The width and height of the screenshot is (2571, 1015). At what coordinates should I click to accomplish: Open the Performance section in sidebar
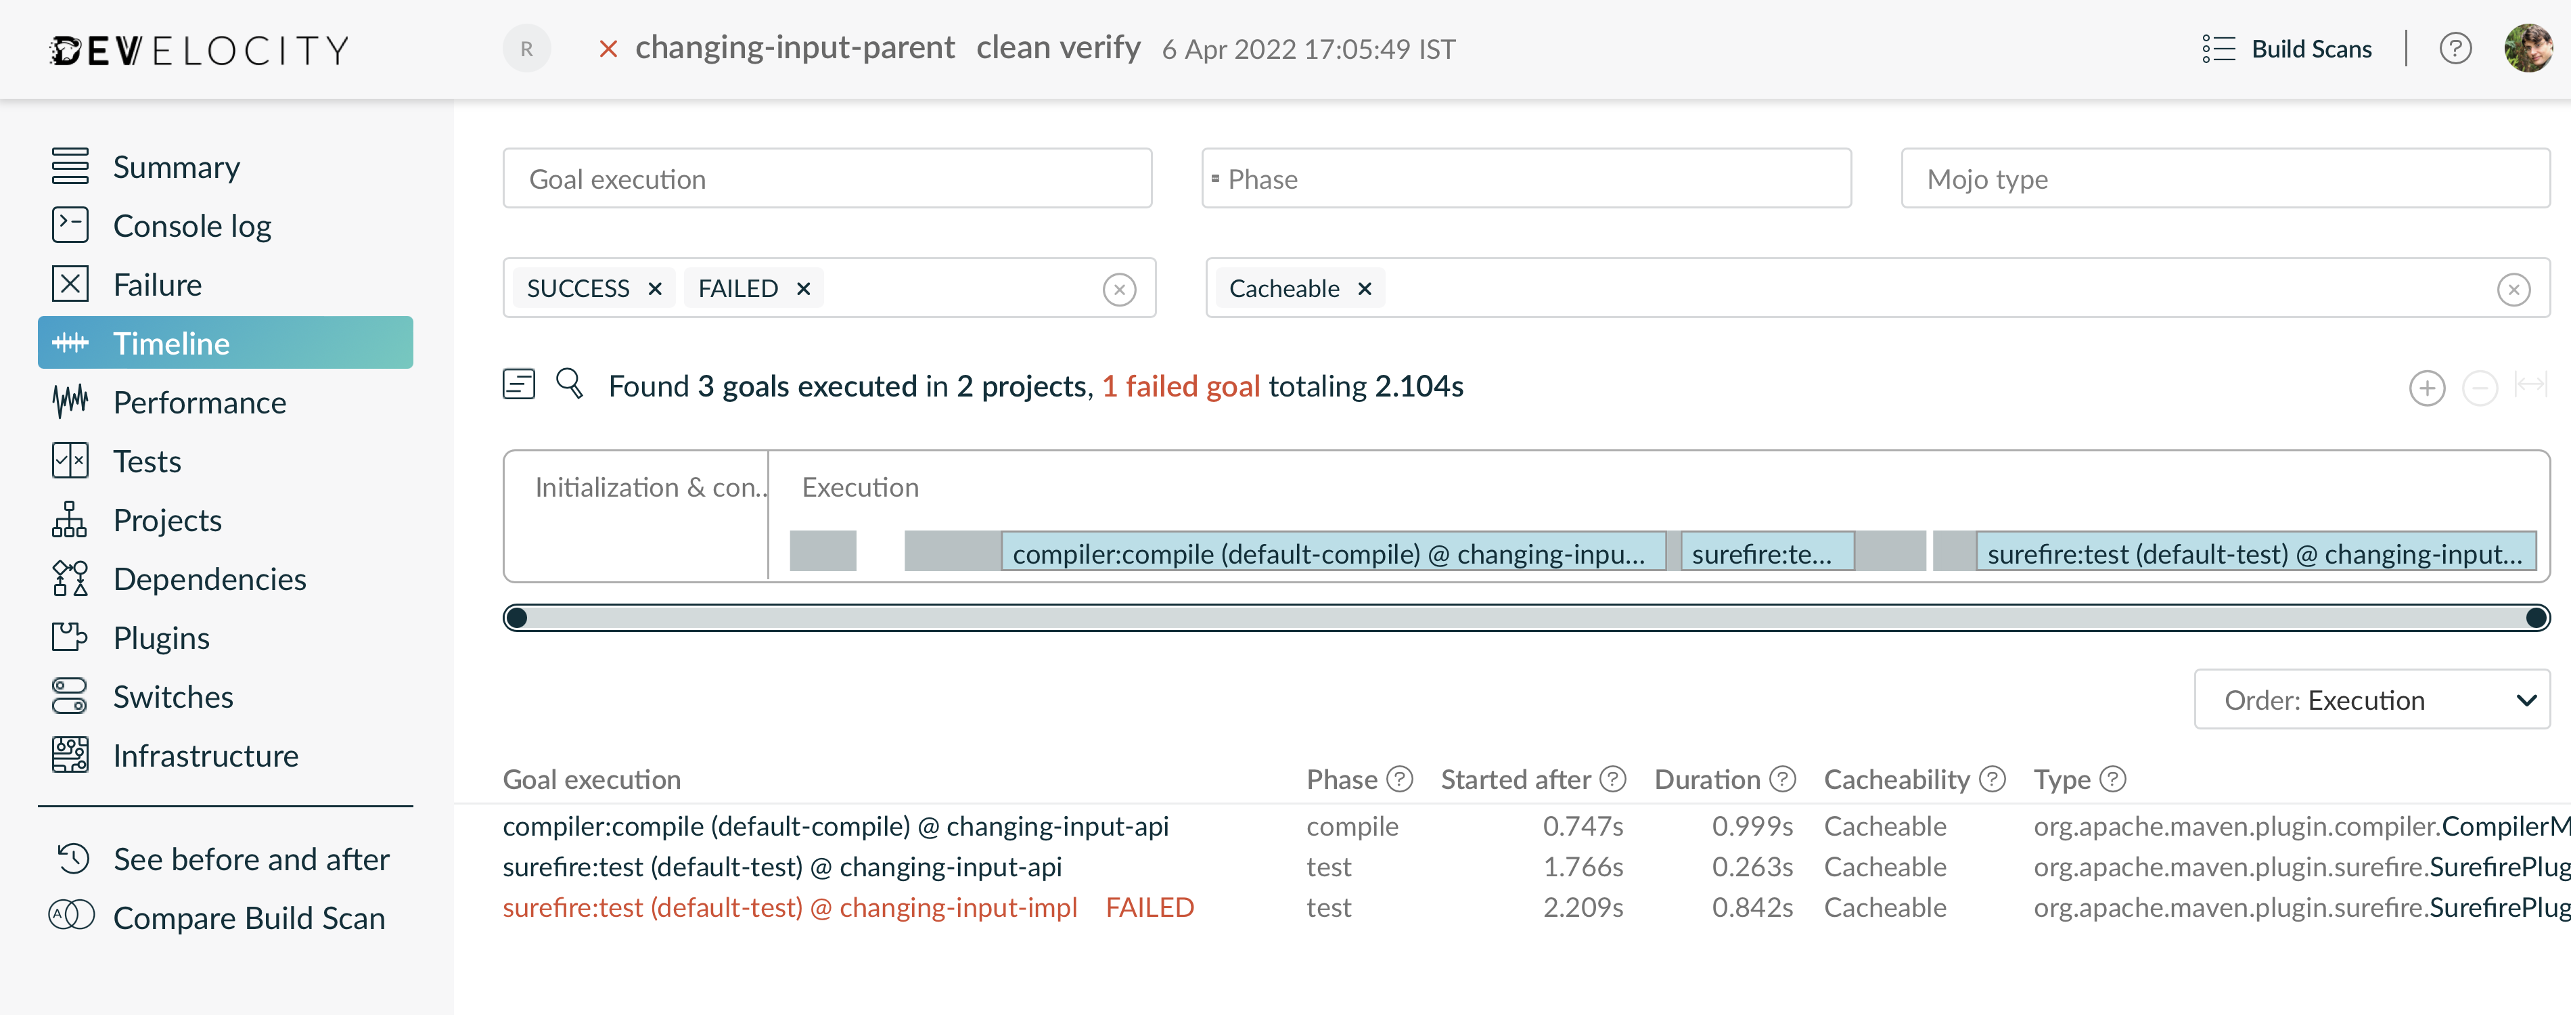coord(200,402)
